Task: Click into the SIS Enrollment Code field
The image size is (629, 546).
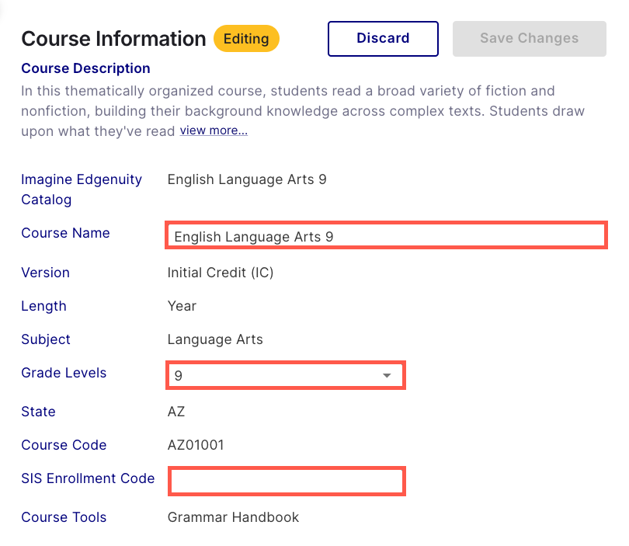Action: pyautogui.click(x=287, y=481)
